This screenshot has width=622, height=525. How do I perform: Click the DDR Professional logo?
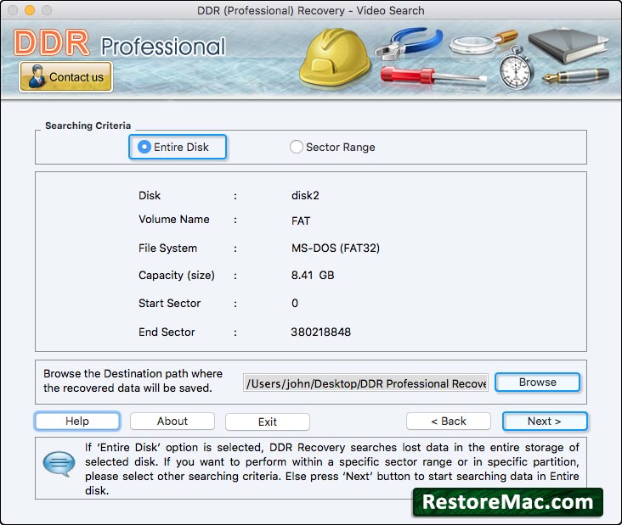[x=119, y=43]
